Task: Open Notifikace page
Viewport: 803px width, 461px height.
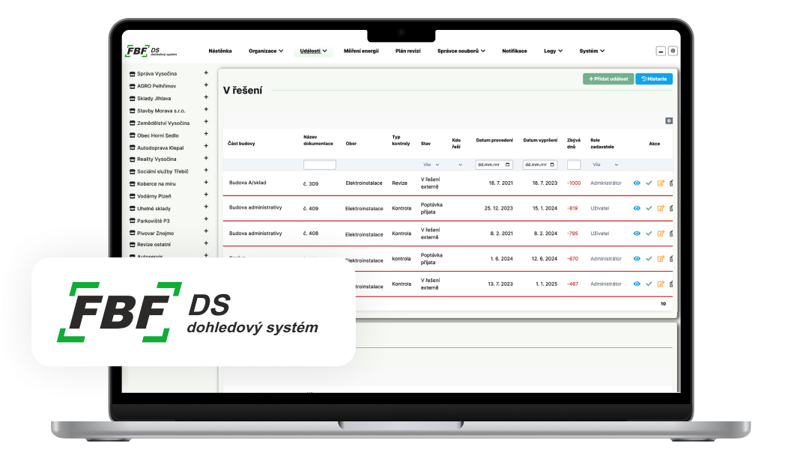Action: [515, 51]
